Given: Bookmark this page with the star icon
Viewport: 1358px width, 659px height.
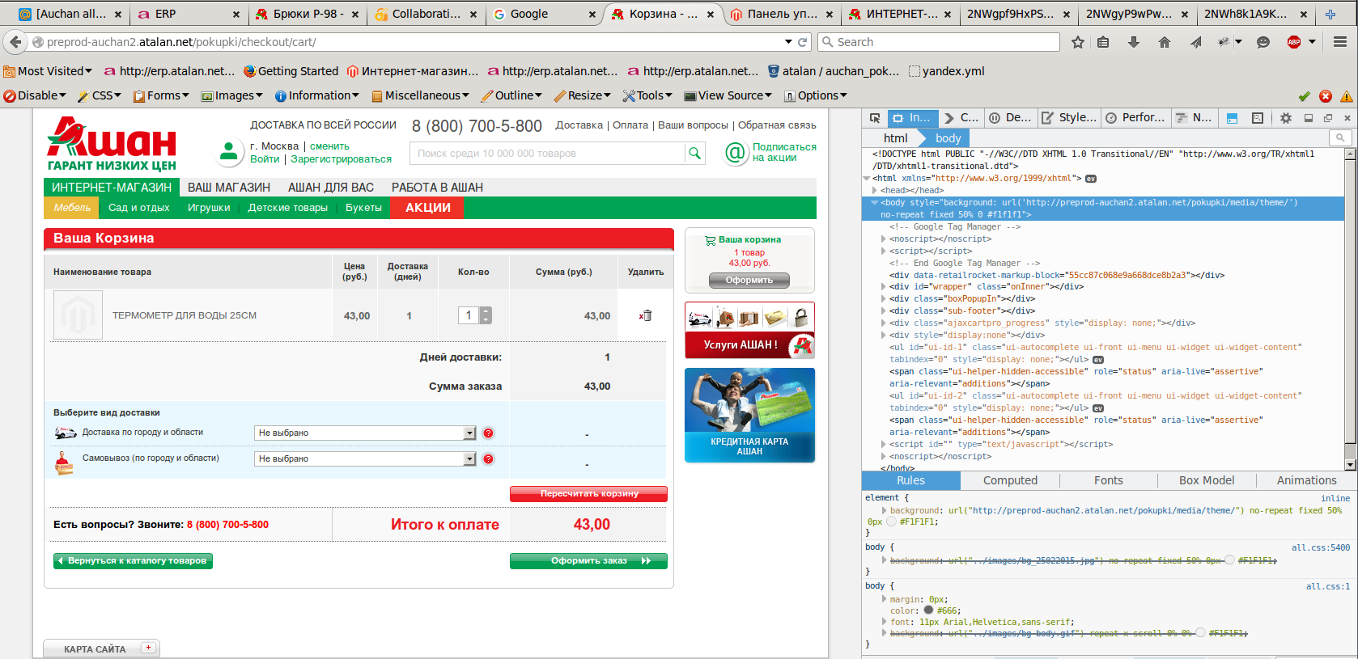Looking at the screenshot, I should [x=1078, y=42].
